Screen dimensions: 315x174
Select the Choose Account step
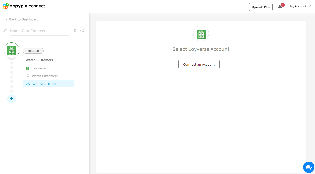[x=45, y=84]
